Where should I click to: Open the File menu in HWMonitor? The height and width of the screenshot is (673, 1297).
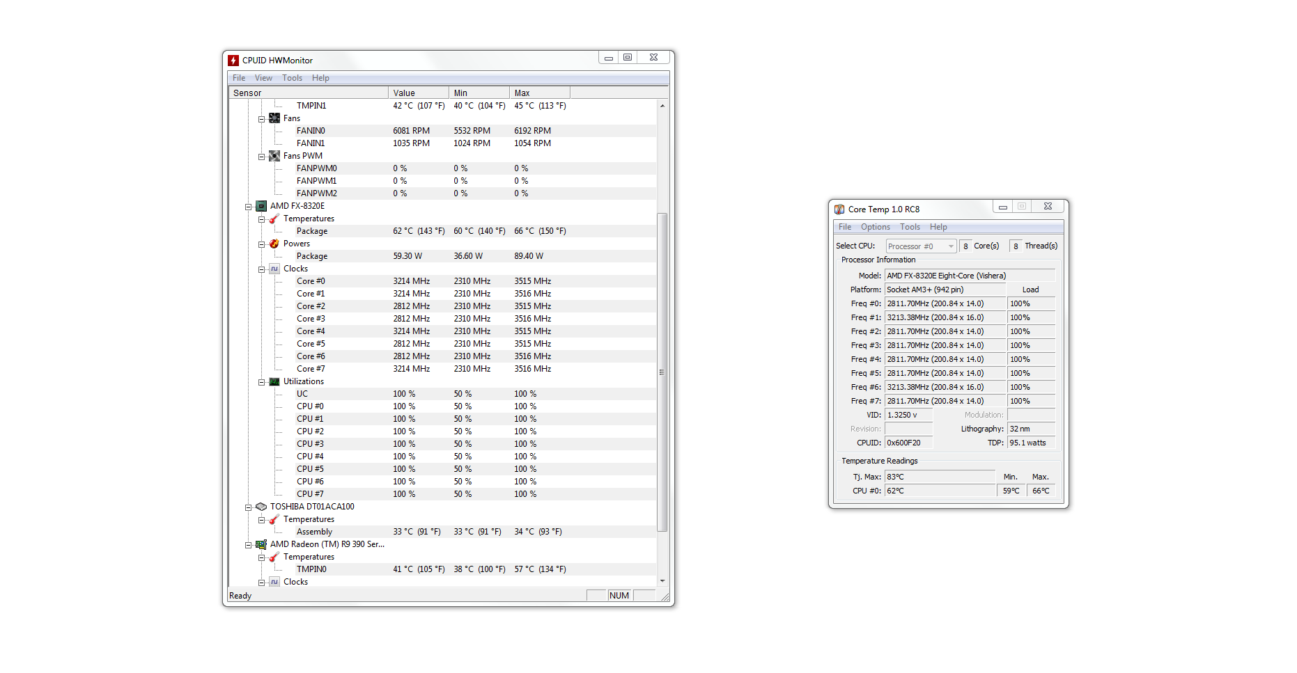(x=239, y=78)
